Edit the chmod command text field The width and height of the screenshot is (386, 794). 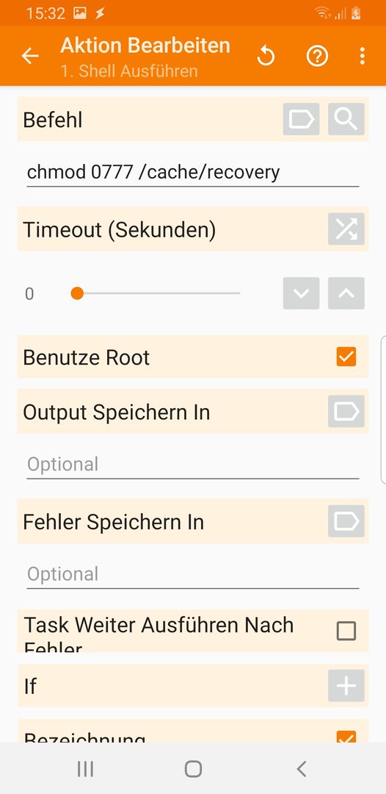[x=192, y=173]
